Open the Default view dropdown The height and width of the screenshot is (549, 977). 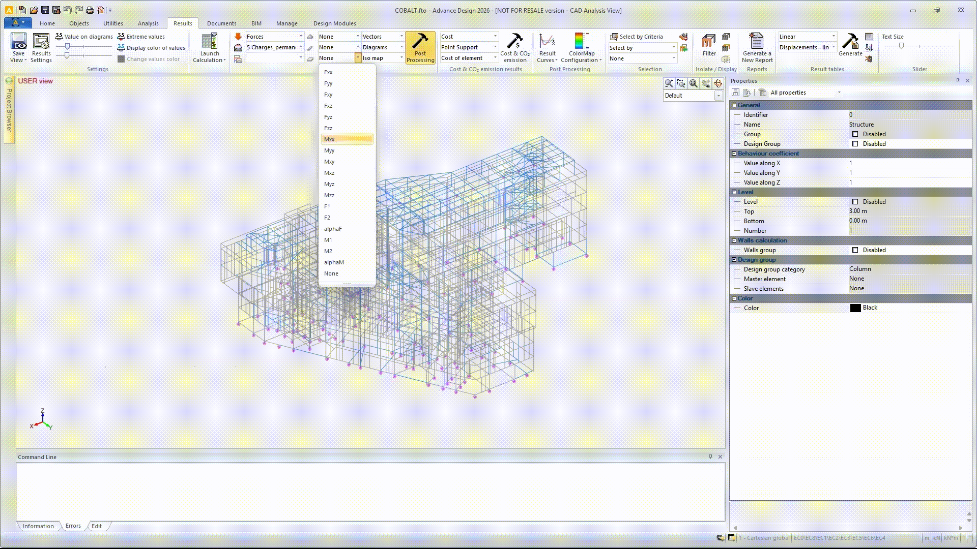pos(693,96)
